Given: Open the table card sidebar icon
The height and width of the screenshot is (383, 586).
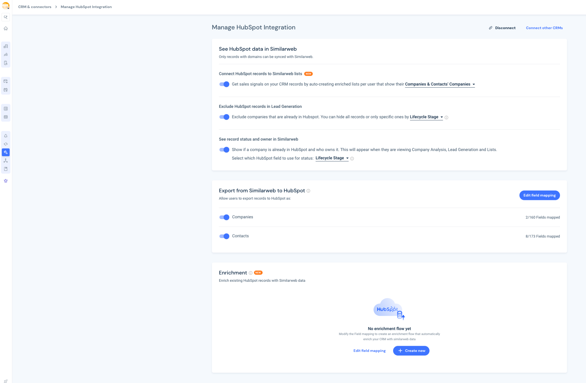Looking at the screenshot, I should 6,117.
